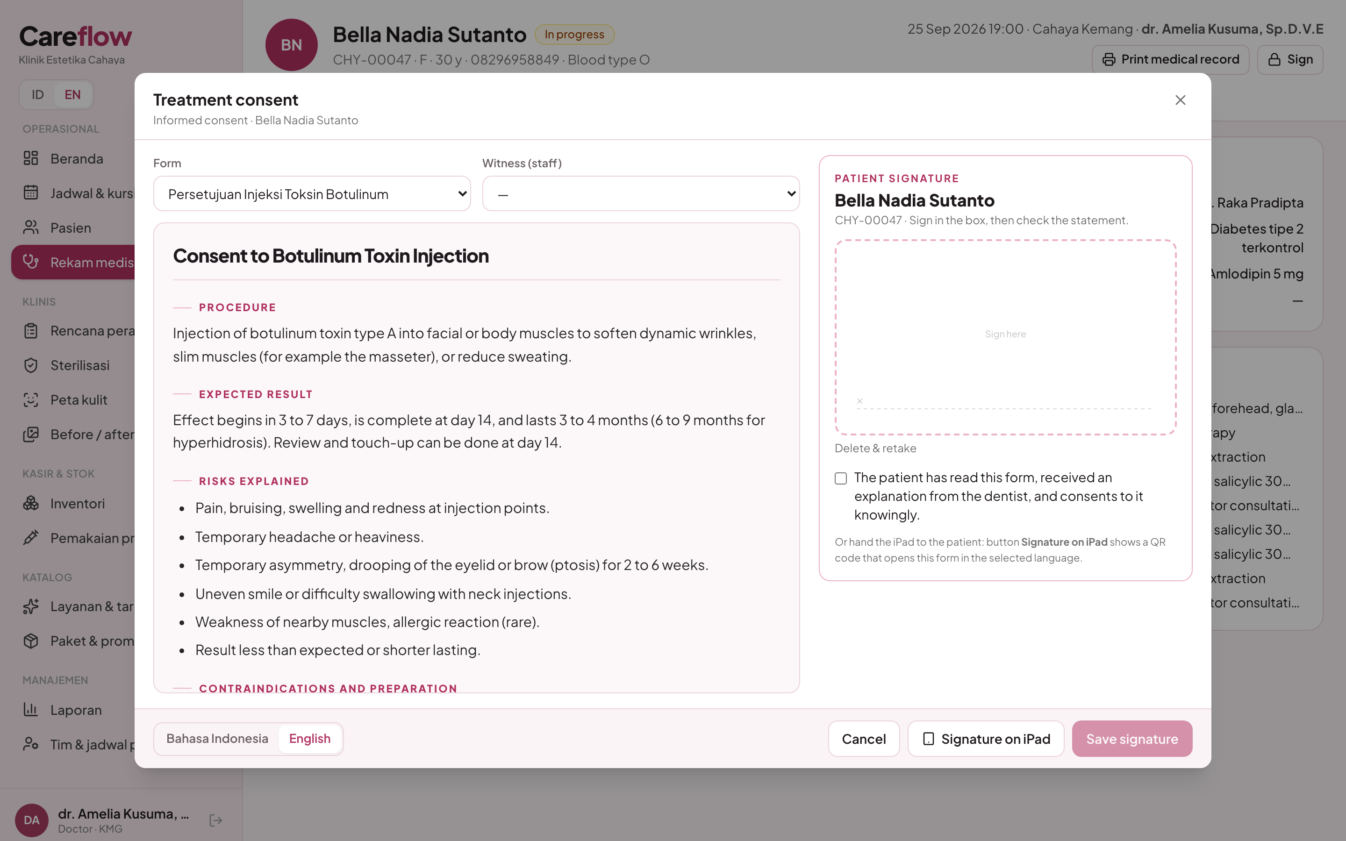The width and height of the screenshot is (1346, 841).
Task: Click the RISKS EXPLAINED section label
Action: point(254,481)
